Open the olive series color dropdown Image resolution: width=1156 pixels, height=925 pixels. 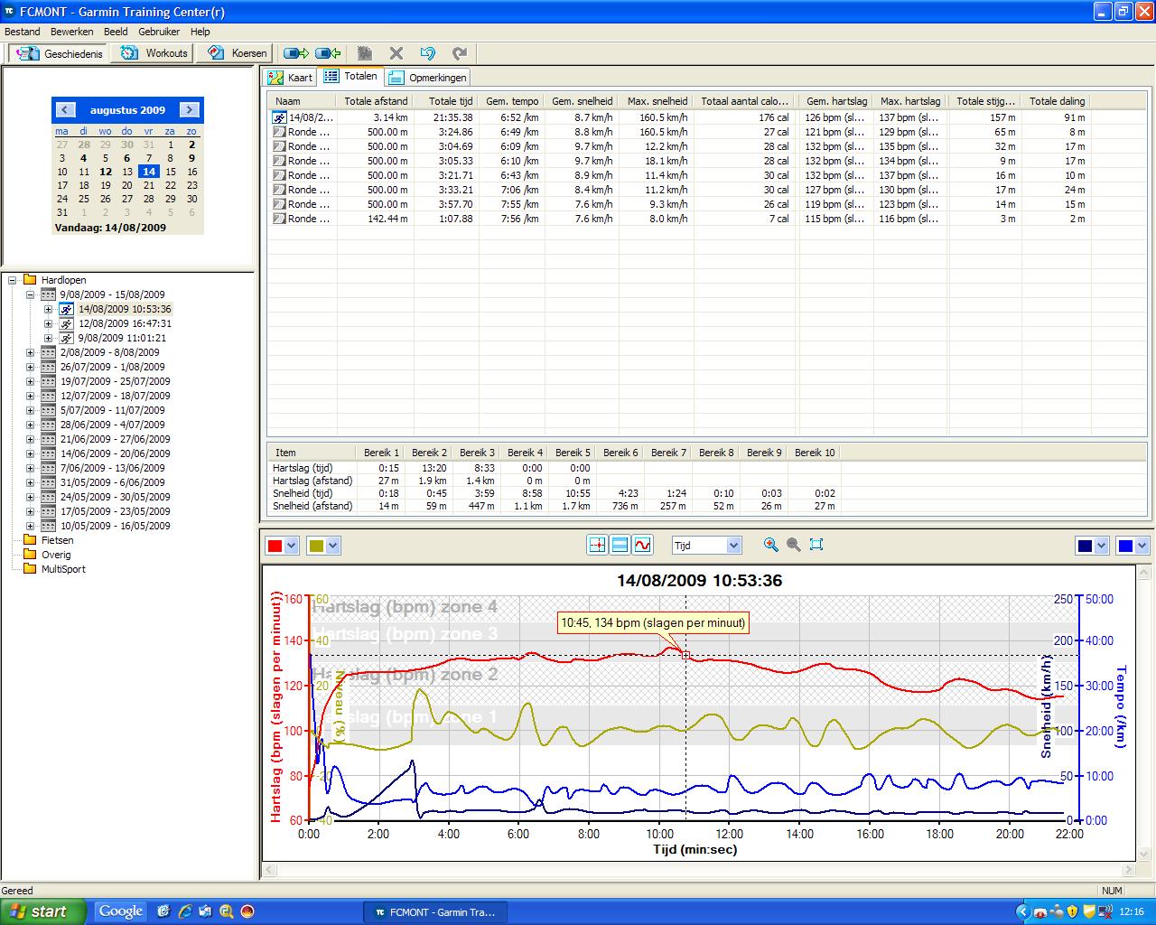coord(332,546)
